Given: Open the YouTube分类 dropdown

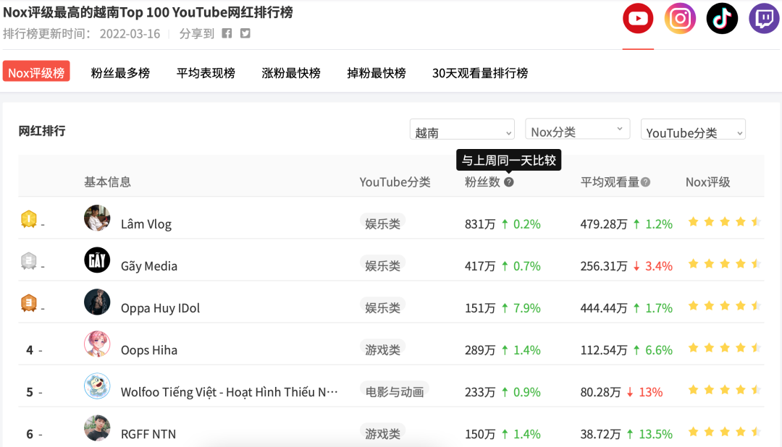Looking at the screenshot, I should click(x=693, y=129).
